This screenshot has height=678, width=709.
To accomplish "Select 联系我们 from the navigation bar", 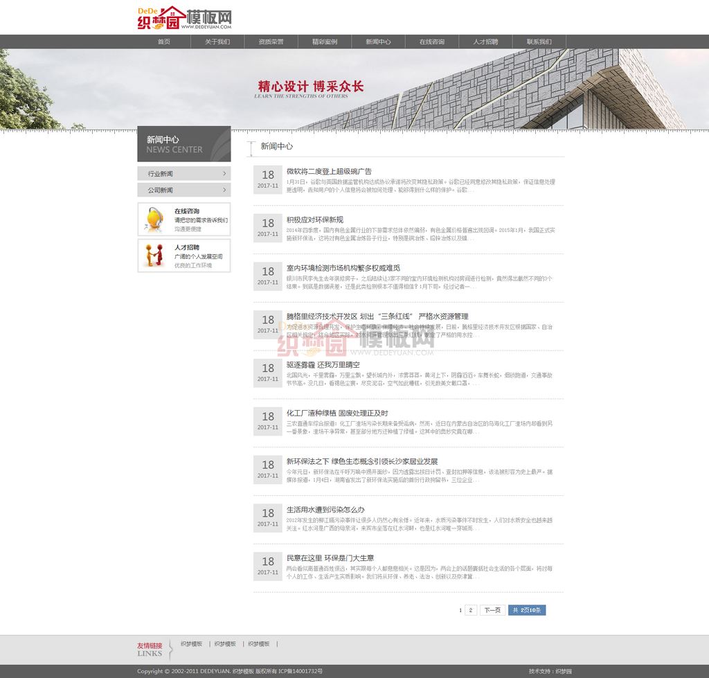I will pos(539,42).
